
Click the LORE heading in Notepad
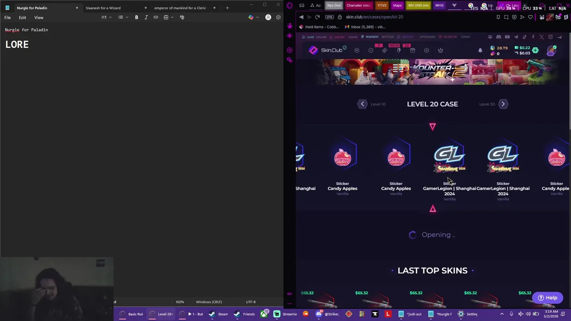tap(17, 45)
